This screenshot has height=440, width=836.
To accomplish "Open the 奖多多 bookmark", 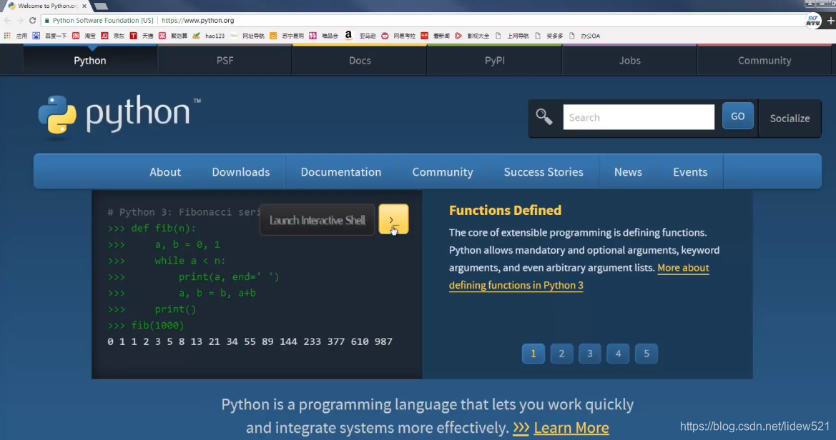I will tap(549, 36).
